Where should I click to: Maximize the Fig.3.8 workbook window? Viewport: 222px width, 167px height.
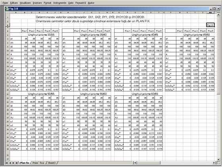[214, 9]
